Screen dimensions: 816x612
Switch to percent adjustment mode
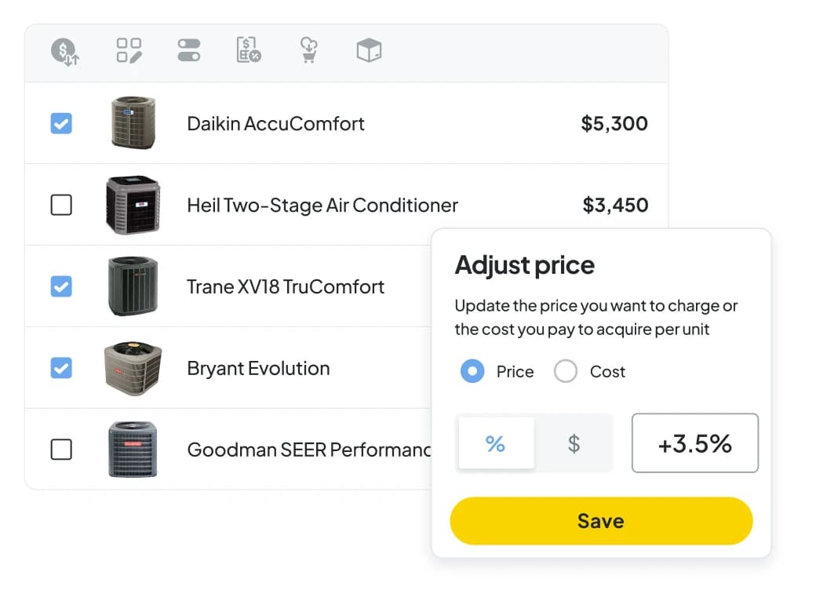495,443
